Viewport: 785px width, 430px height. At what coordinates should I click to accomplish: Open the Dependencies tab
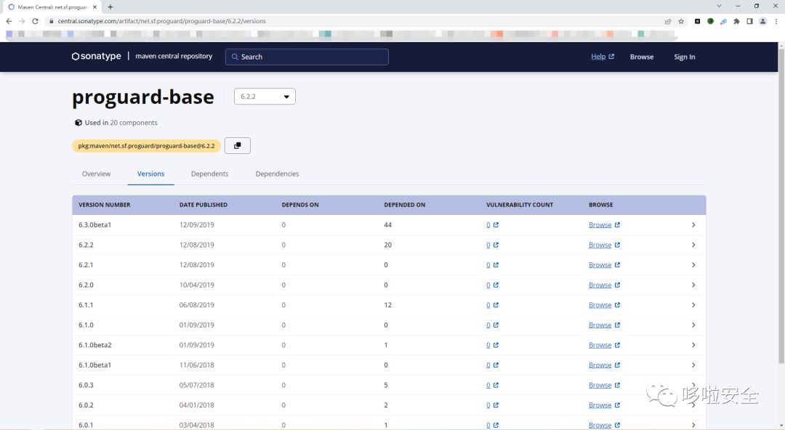point(277,174)
